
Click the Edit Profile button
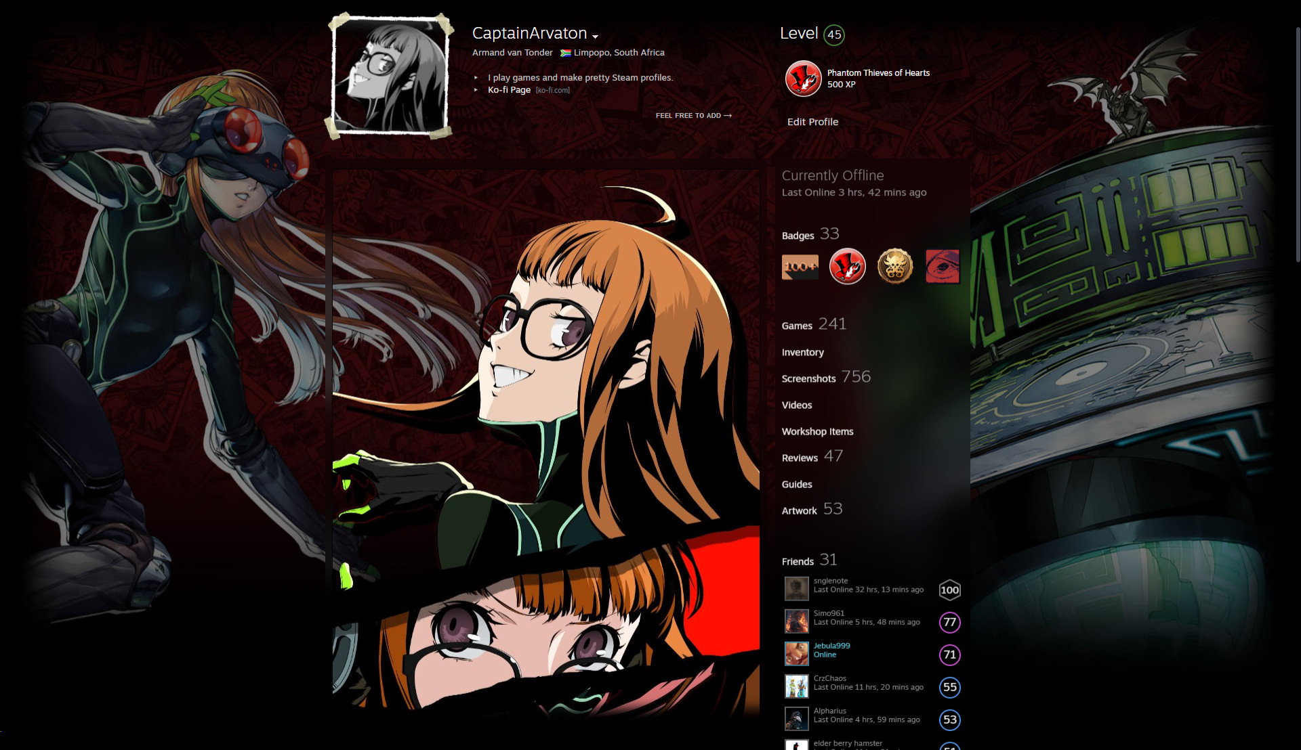click(x=812, y=122)
